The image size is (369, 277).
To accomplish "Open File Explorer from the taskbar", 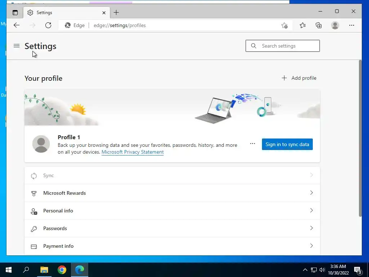I will [44, 270].
